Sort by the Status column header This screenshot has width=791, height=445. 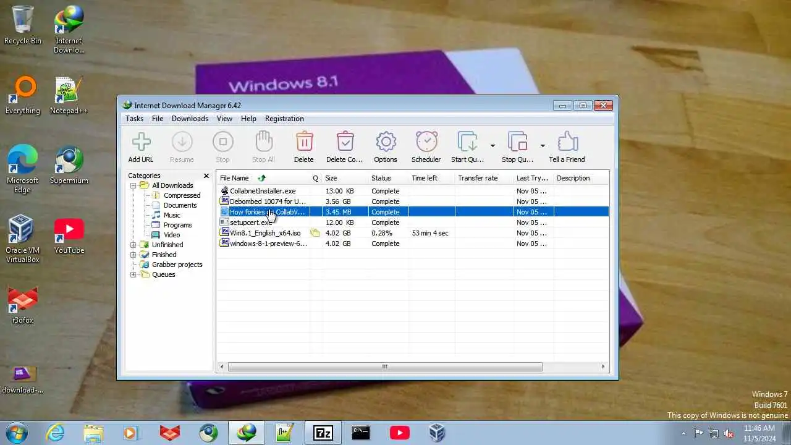click(389, 178)
